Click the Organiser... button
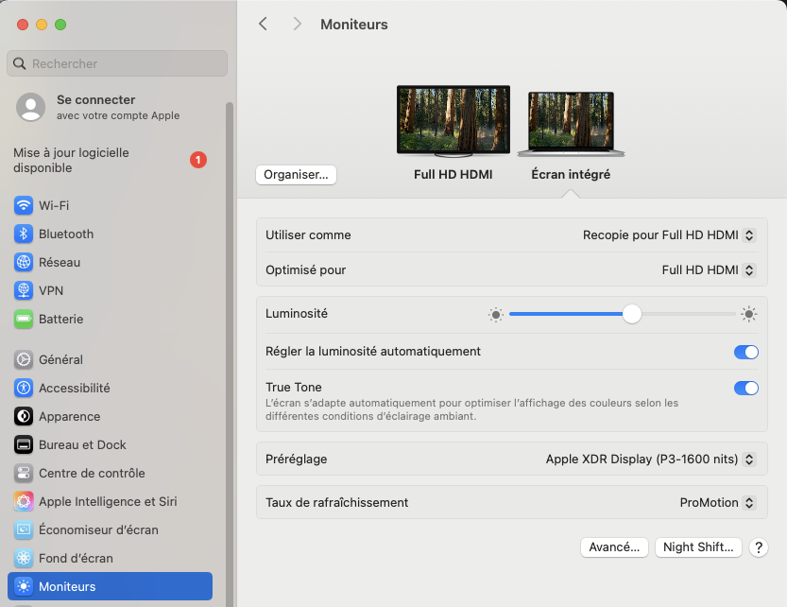Viewport: 787px width, 607px height. pyautogui.click(x=296, y=175)
